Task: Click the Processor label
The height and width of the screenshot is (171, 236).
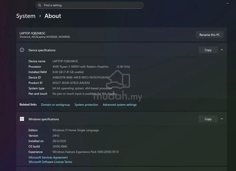Action: (35, 66)
